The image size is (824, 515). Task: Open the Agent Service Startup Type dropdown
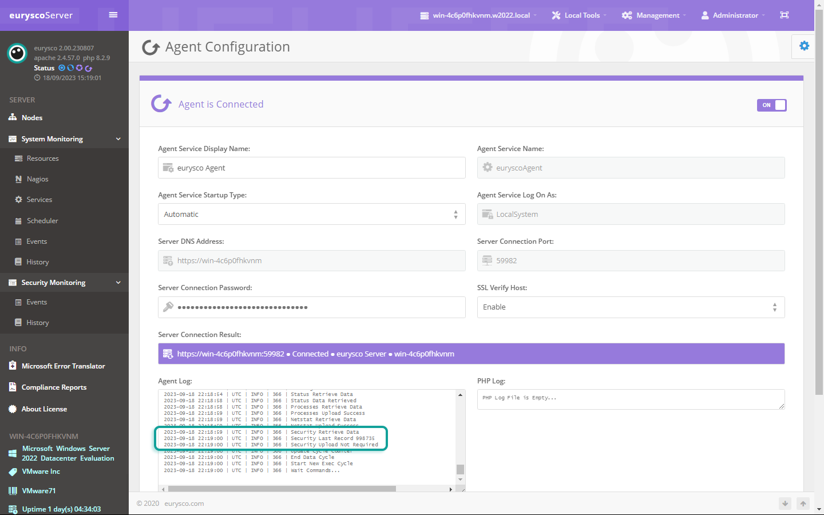311,214
